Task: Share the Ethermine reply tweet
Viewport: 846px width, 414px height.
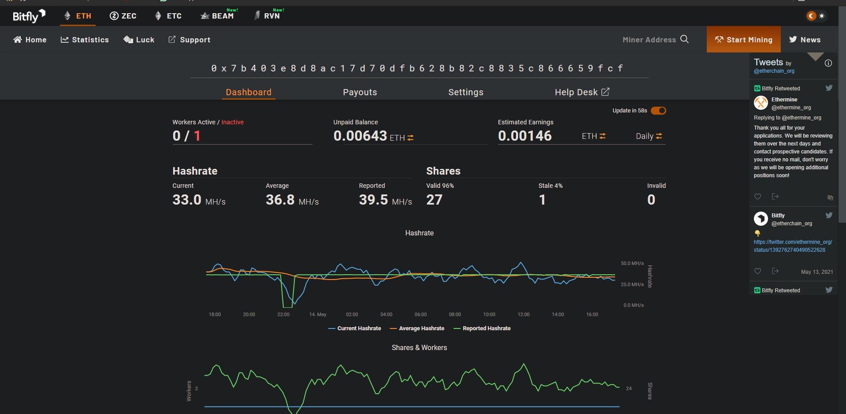Action: point(775,197)
